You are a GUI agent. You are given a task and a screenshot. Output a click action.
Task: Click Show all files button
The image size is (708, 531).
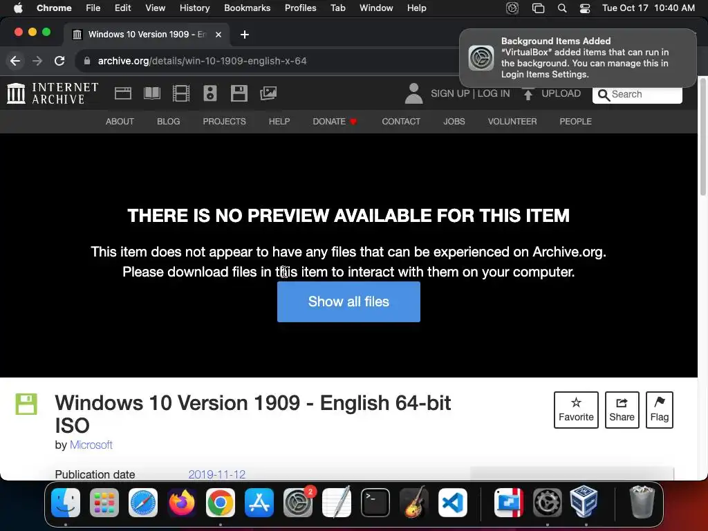point(348,301)
